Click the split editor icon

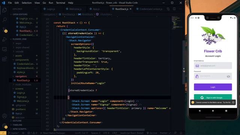[x=174, y=9]
